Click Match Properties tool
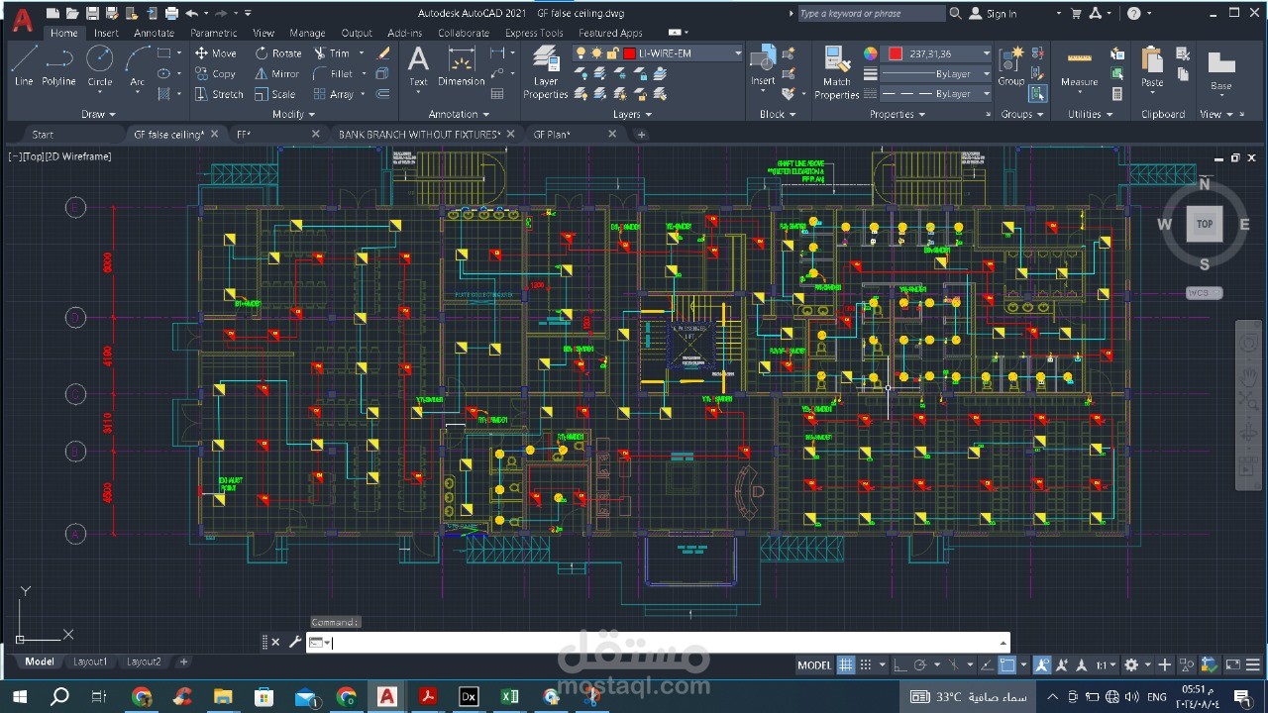This screenshot has height=713, width=1268. click(x=837, y=72)
